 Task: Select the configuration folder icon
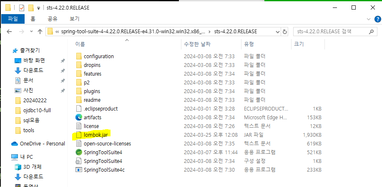(x=79, y=57)
